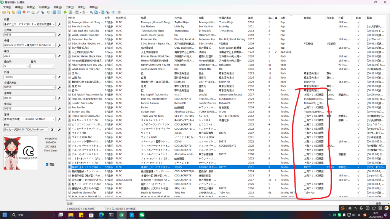Screen dimensions: 390x219
Task: Open the 音轨号 dropdown showing 5
Action: [x=27, y=66]
